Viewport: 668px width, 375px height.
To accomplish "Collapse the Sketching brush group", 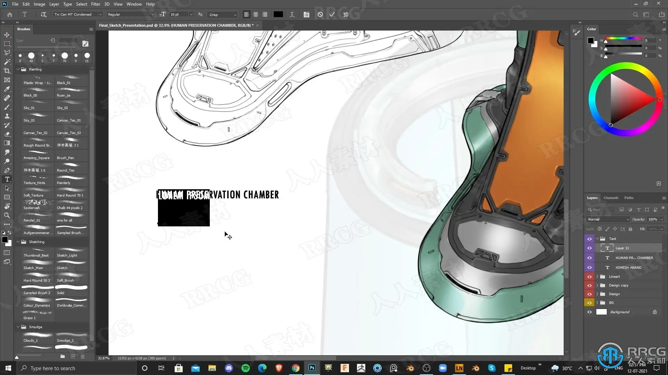I will tap(18, 242).
